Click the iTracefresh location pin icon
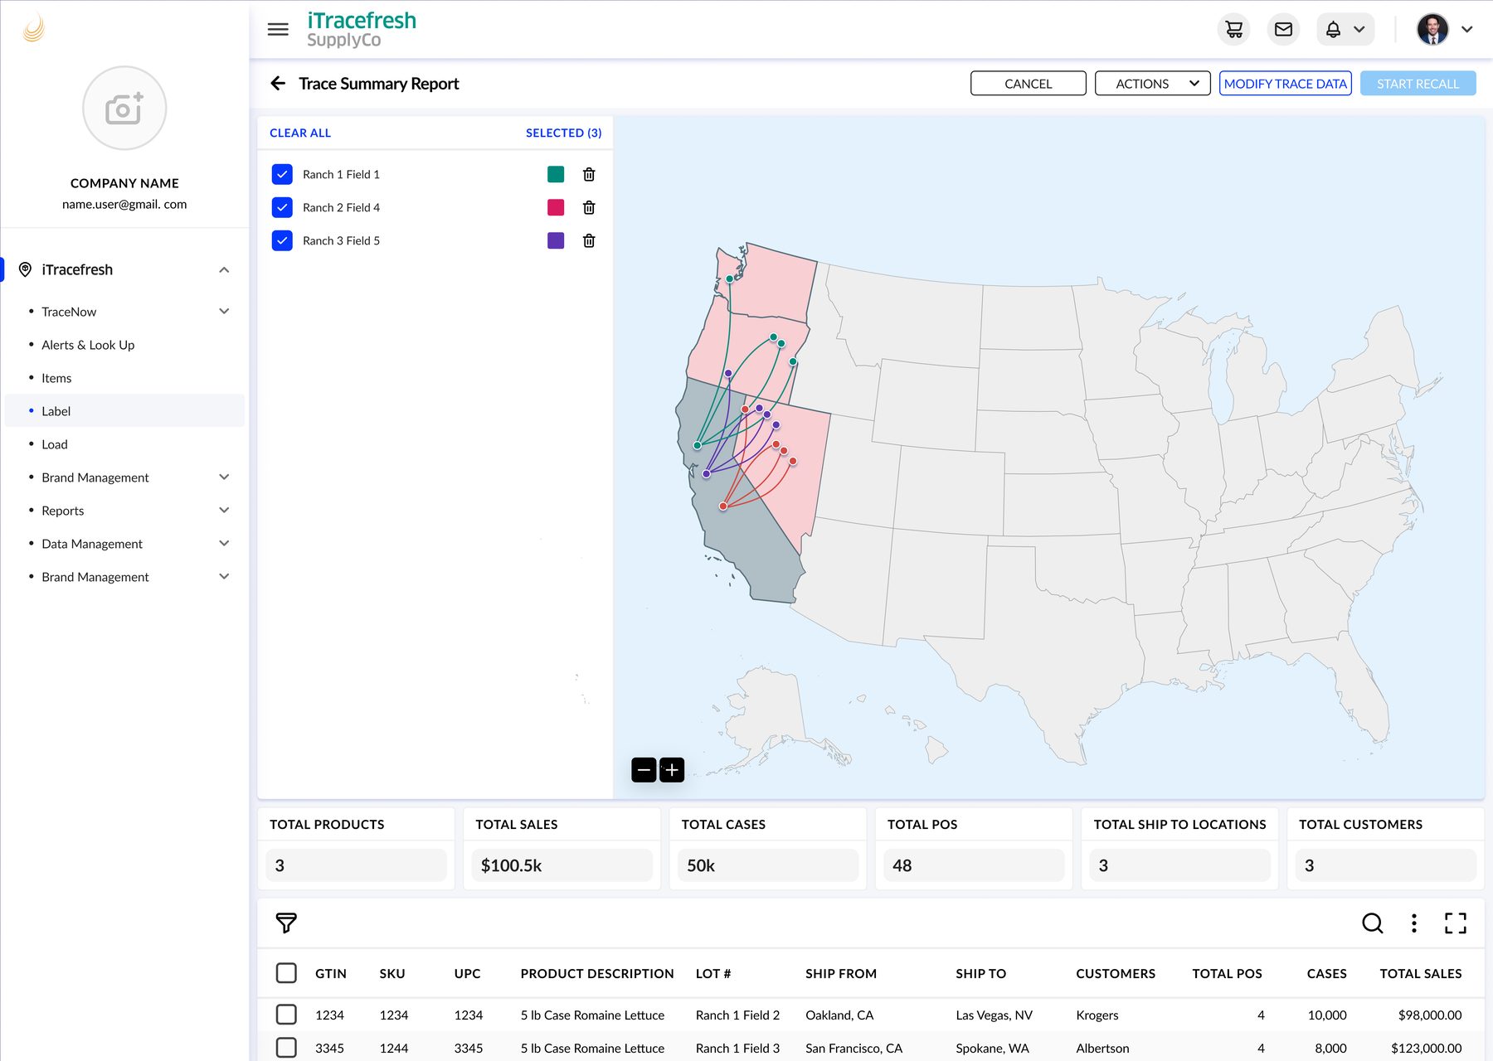The image size is (1493, 1061). [25, 270]
